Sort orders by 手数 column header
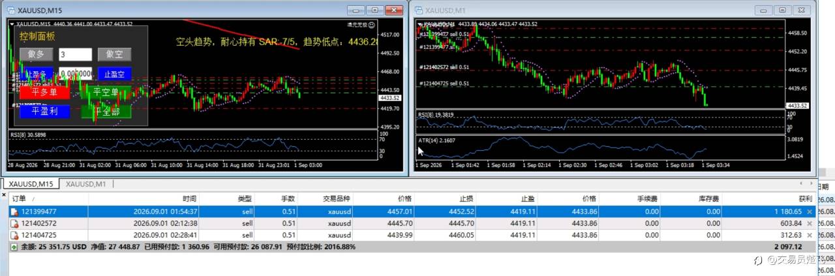 coord(277,198)
